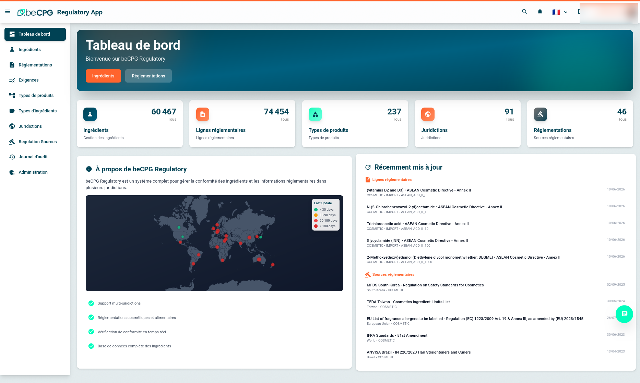Click check icon beside Réglementations cosmétiques et alimentaires
The height and width of the screenshot is (383, 640).
pos(91,318)
